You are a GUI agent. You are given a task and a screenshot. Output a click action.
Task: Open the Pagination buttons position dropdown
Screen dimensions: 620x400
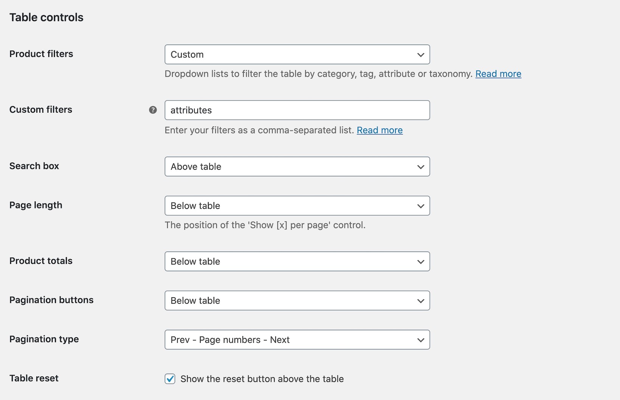297,301
